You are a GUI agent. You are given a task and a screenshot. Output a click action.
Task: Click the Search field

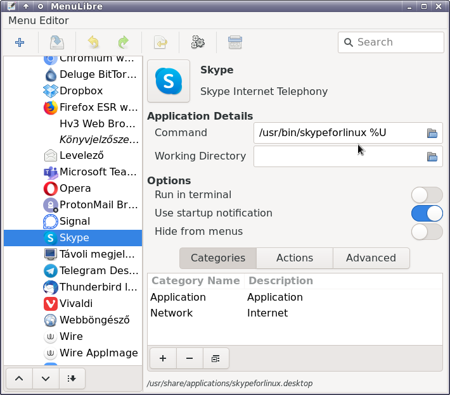click(x=391, y=42)
